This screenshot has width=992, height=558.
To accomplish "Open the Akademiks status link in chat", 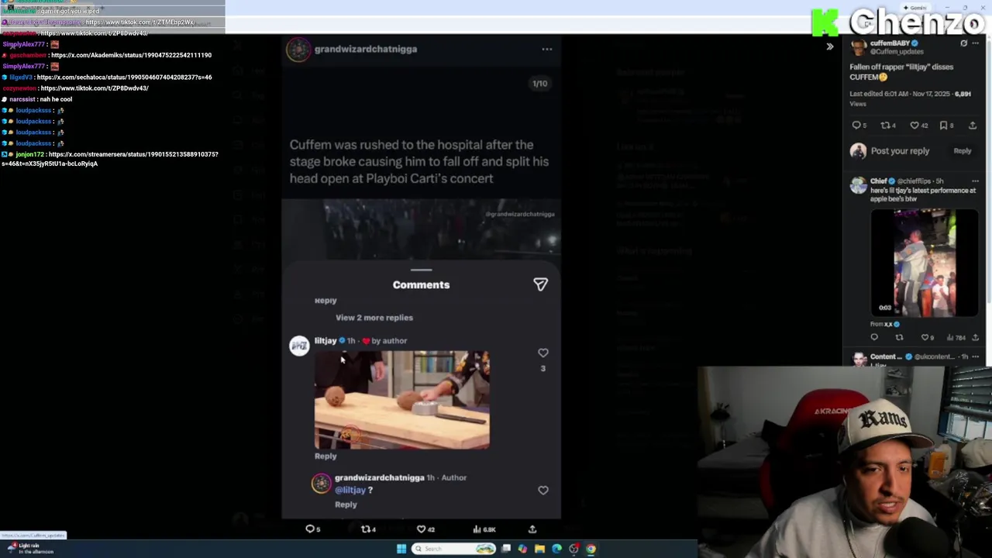I will [130, 55].
